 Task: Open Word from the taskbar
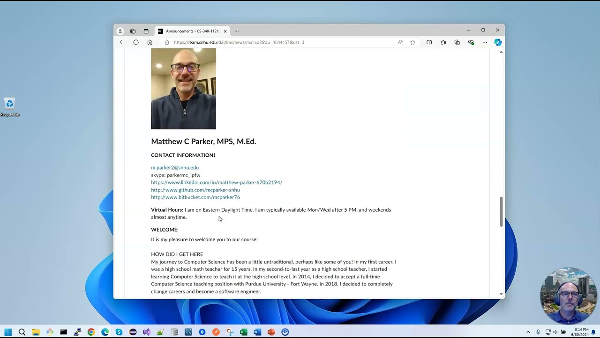(x=257, y=332)
